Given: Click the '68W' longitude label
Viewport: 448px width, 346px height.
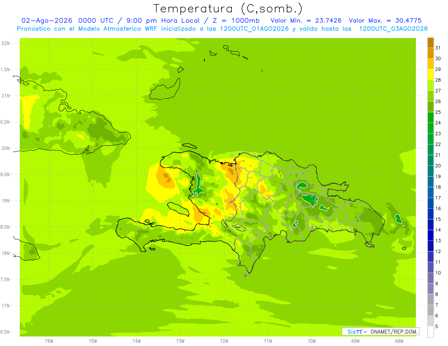Looking at the screenshot, I should click(x=399, y=341).
